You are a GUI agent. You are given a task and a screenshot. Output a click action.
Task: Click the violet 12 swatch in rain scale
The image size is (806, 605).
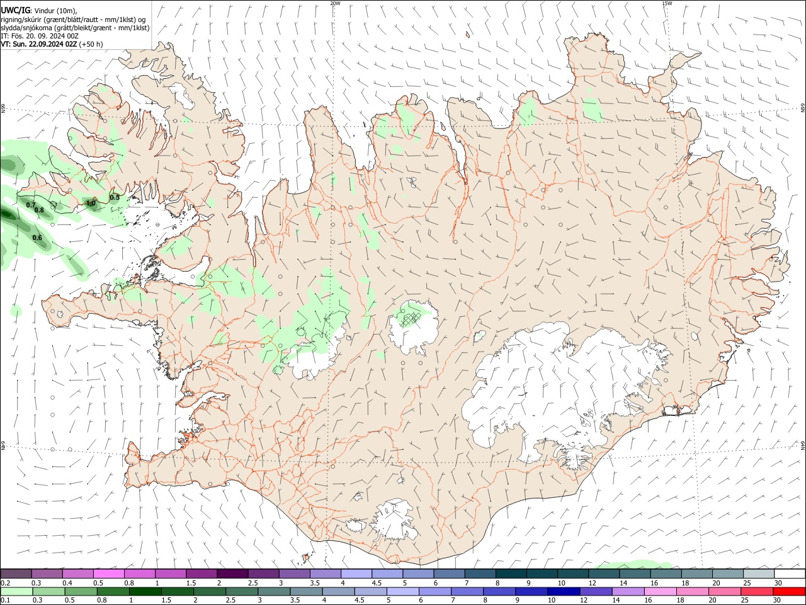pyautogui.click(x=595, y=592)
